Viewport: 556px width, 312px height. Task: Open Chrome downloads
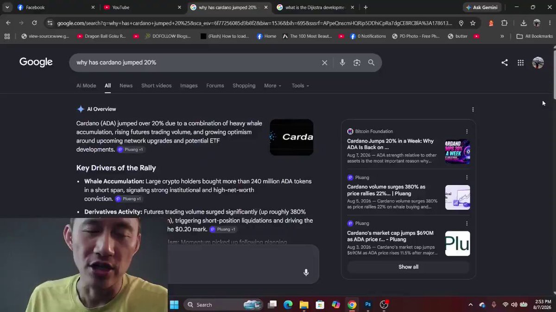click(x=524, y=23)
